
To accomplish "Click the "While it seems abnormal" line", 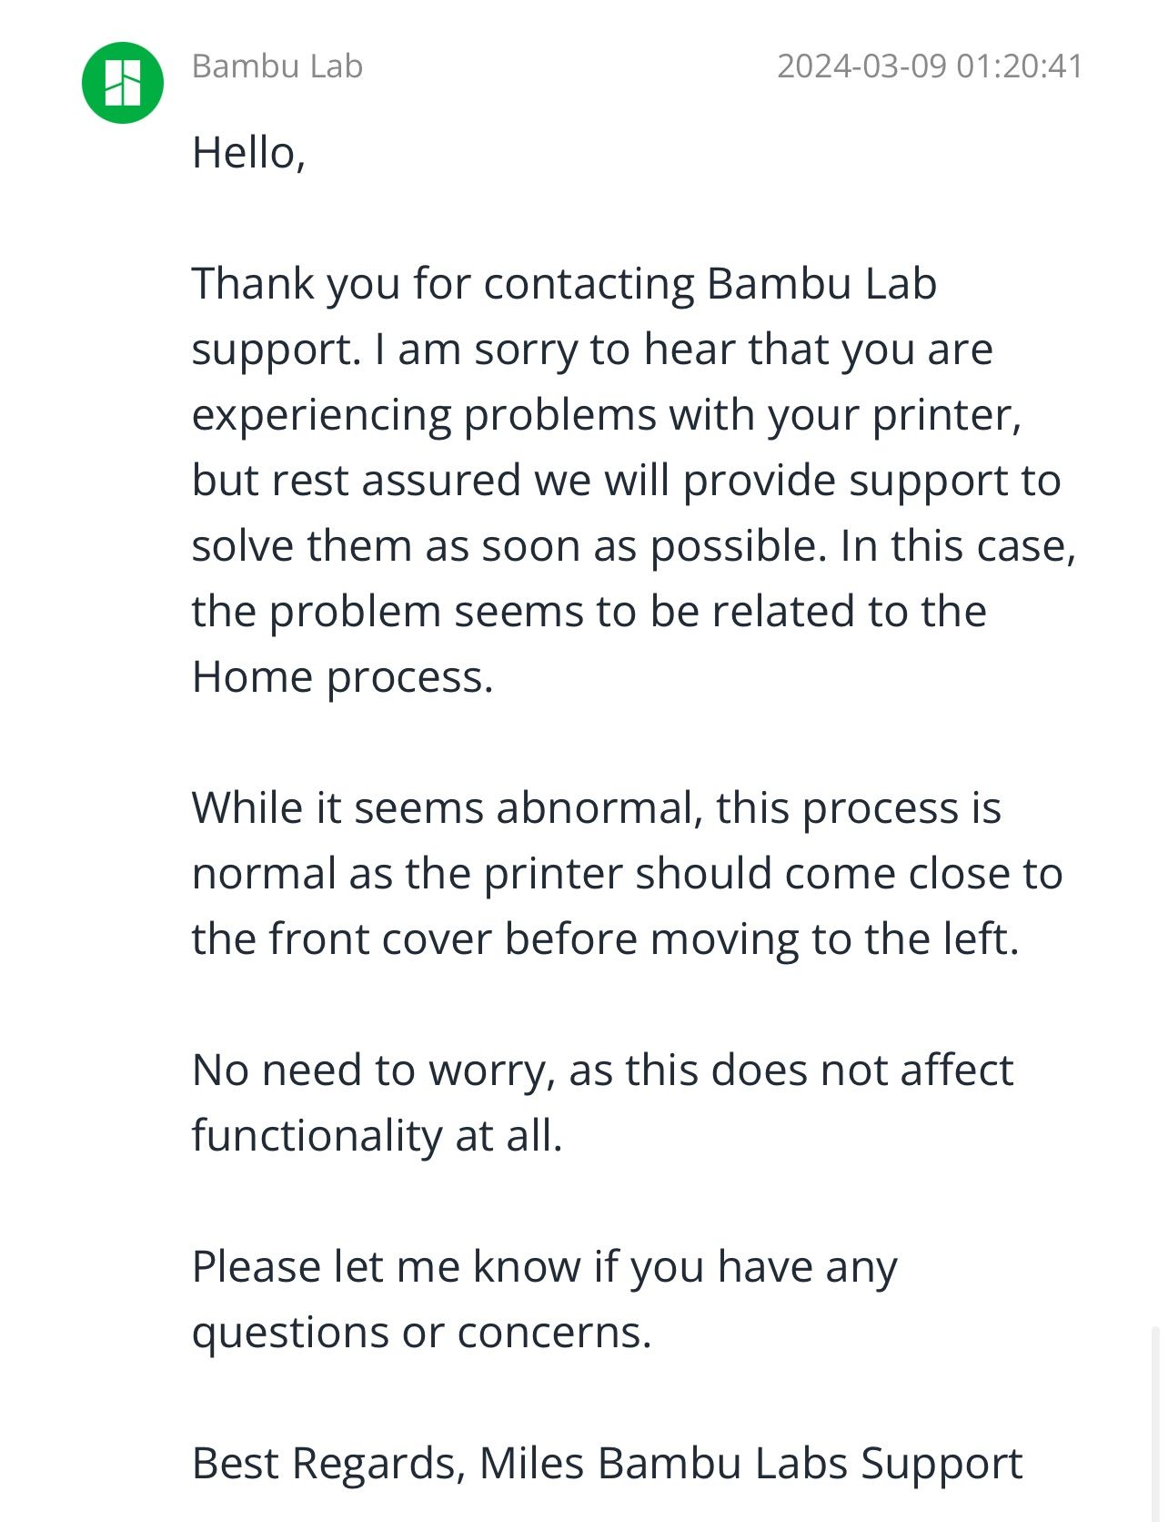I will [x=597, y=808].
